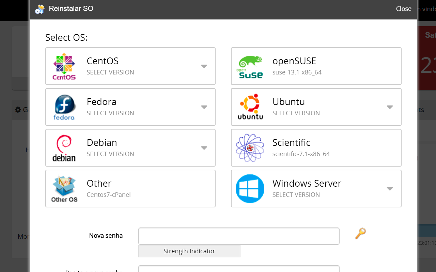Select openSUSE suse-13.1-x86_64 version text
The image size is (436, 272).
point(297,72)
